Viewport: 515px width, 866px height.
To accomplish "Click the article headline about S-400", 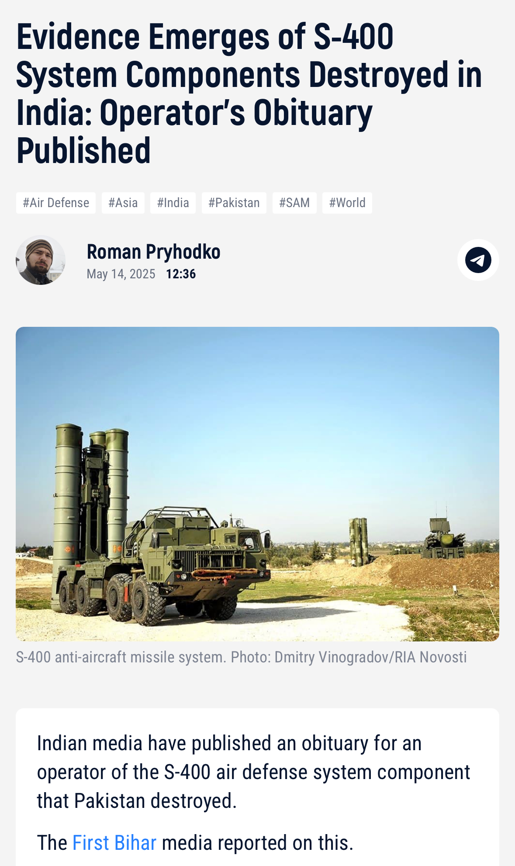I will tap(249, 94).
